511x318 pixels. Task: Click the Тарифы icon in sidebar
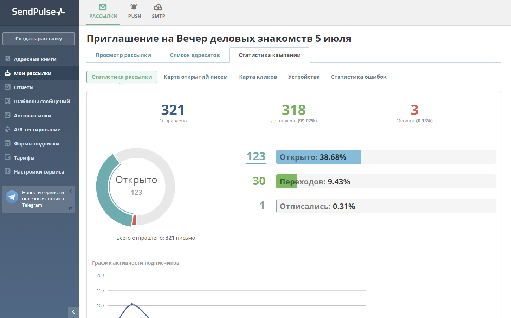point(7,157)
